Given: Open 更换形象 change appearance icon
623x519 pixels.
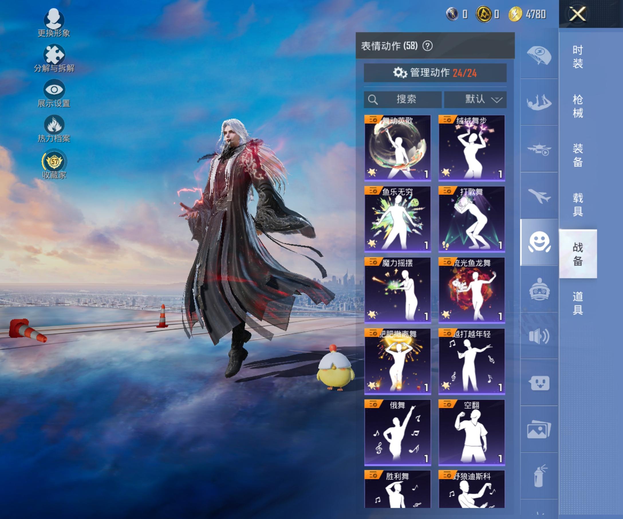Looking at the screenshot, I should coord(54,23).
